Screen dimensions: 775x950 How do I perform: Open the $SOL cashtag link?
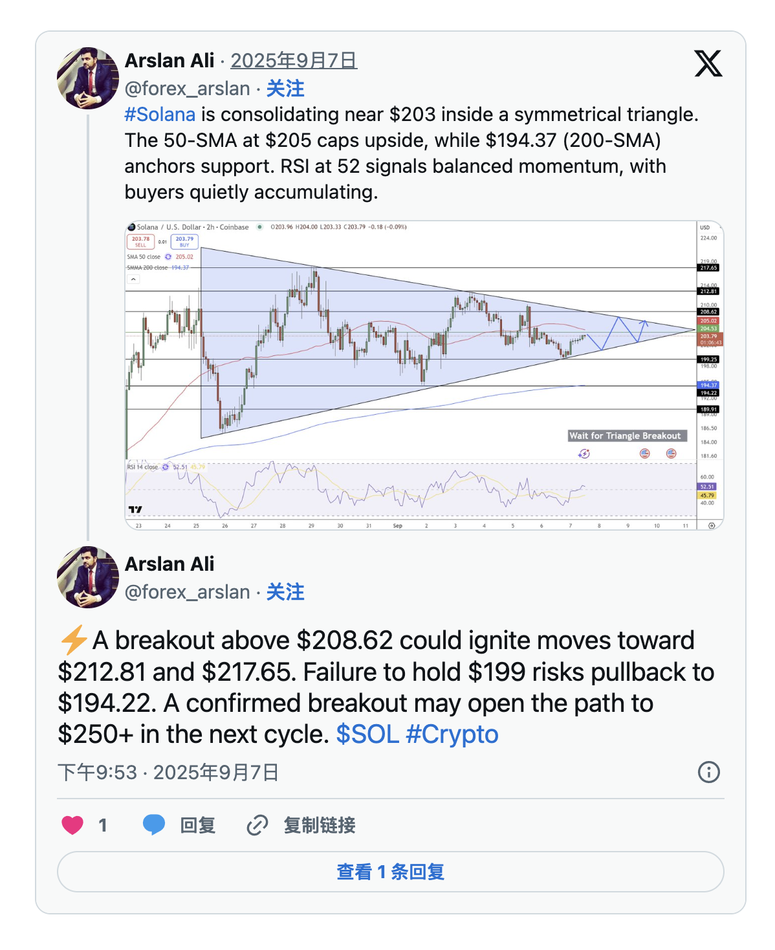(367, 735)
